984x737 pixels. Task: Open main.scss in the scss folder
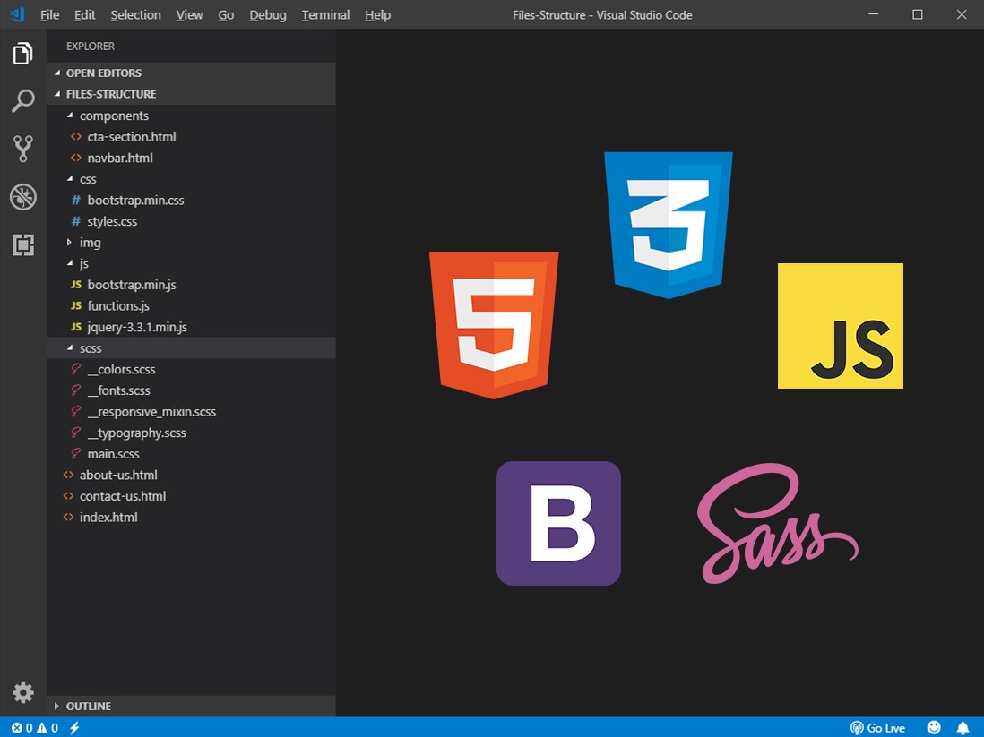(x=112, y=453)
